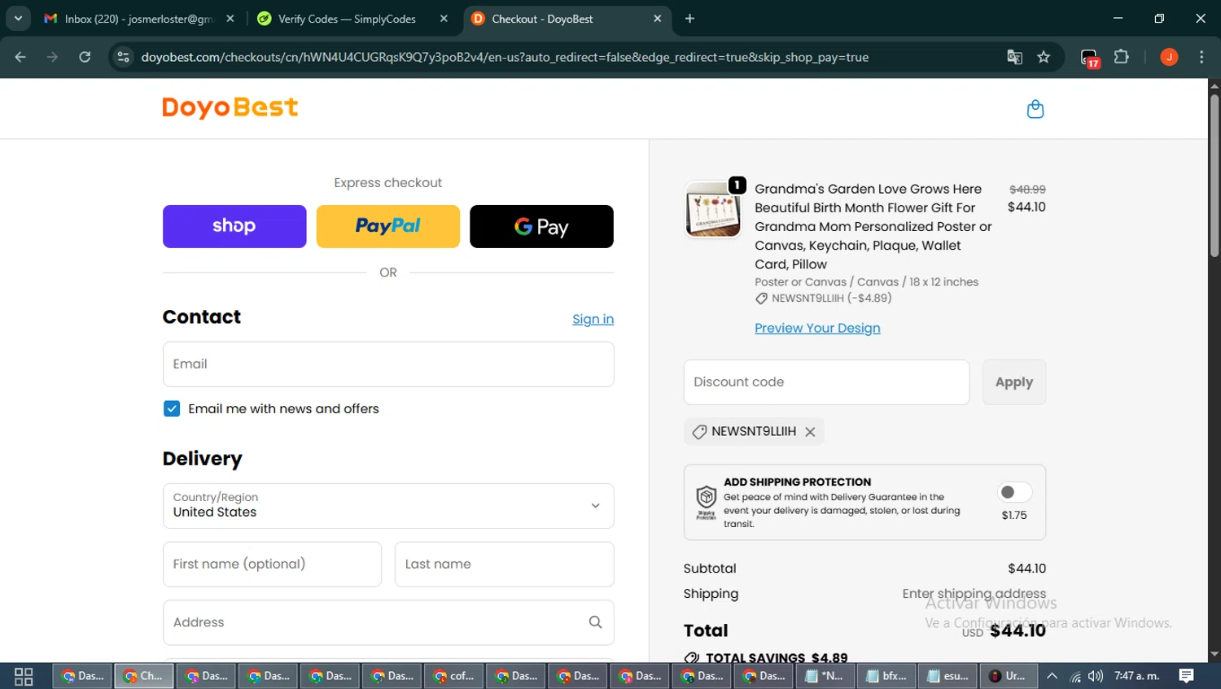Expand the Country/Region dropdown

click(x=388, y=505)
